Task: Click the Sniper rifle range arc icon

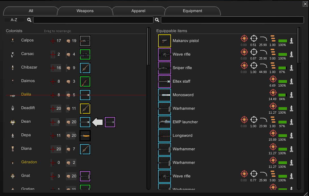Action: tap(263, 66)
